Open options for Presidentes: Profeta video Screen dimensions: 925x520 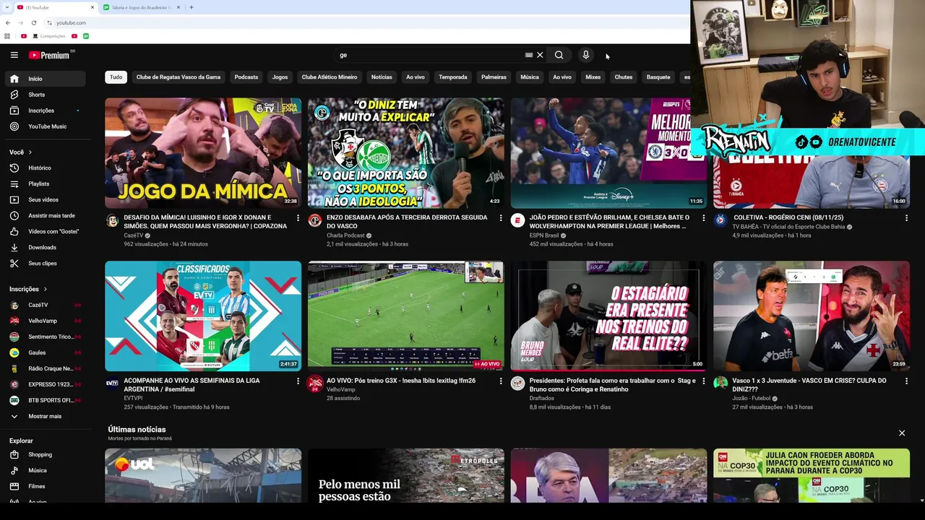tap(703, 381)
